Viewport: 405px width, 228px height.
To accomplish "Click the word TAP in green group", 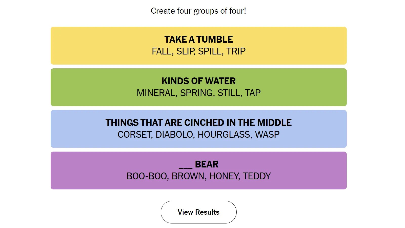I will point(253,93).
